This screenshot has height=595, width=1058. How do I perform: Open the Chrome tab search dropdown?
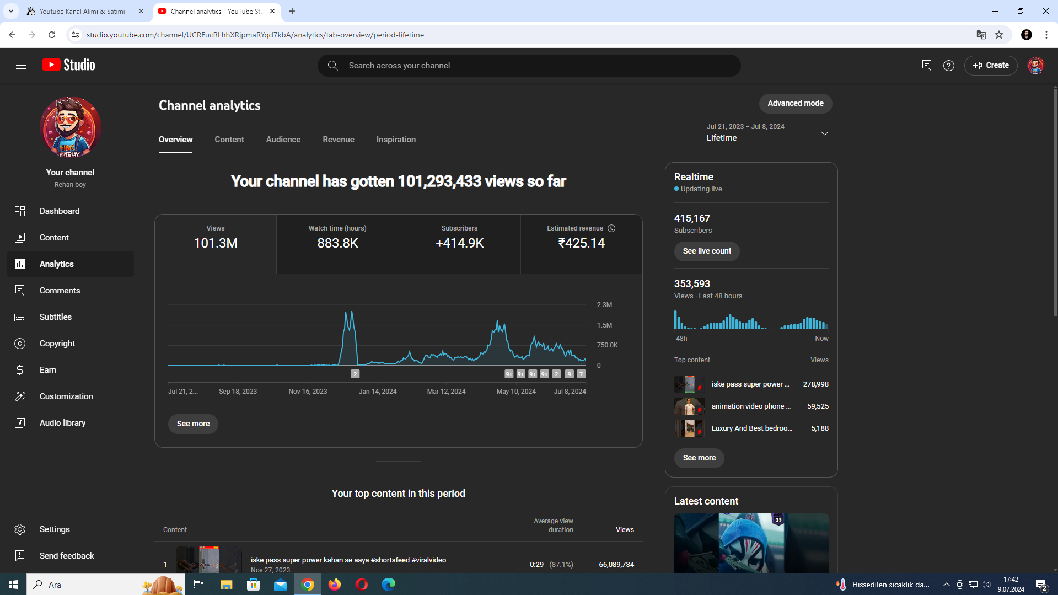coord(10,11)
